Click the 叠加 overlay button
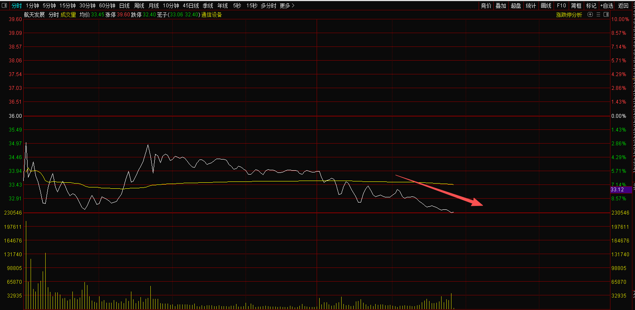 pos(501,6)
